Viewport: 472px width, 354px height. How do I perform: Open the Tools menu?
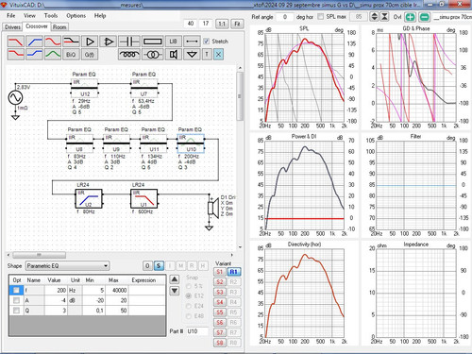click(51, 15)
